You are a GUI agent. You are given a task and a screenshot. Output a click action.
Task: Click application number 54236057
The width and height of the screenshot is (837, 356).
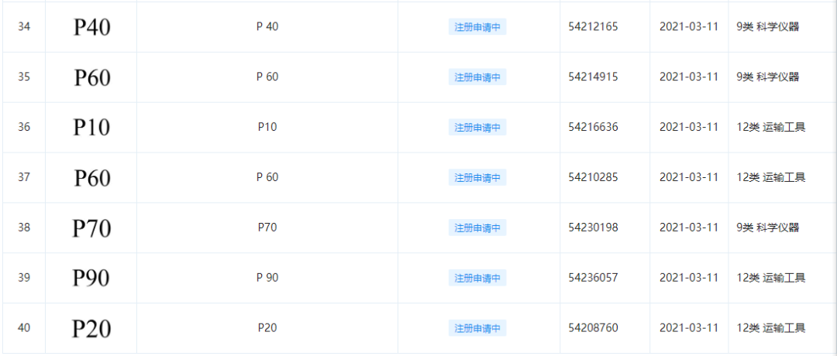pyautogui.click(x=593, y=277)
